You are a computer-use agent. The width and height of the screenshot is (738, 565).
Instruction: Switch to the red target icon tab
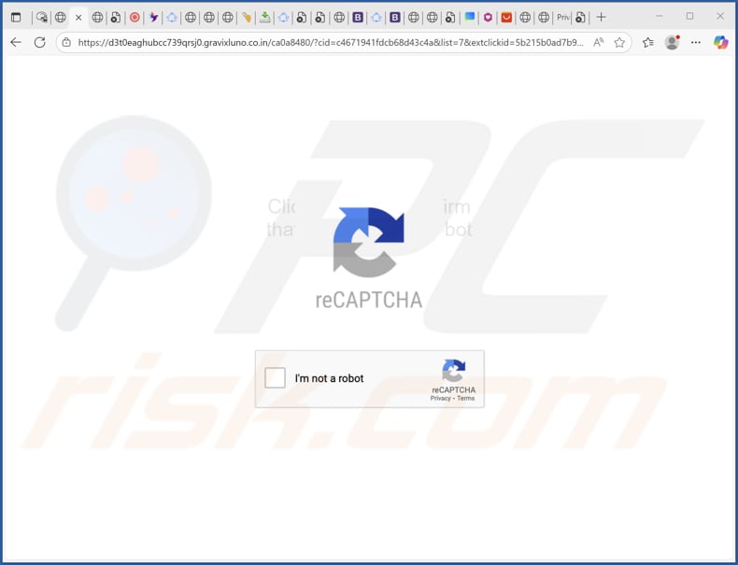pyautogui.click(x=135, y=18)
